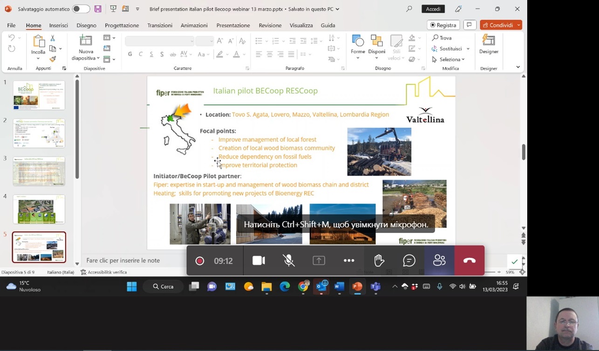This screenshot has width=599, height=351.
Task: Toggle italic C formatting
Action: point(141,54)
